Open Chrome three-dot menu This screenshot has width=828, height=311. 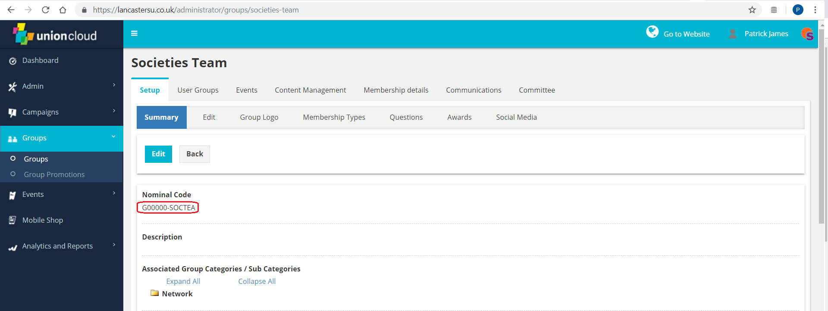(x=815, y=10)
